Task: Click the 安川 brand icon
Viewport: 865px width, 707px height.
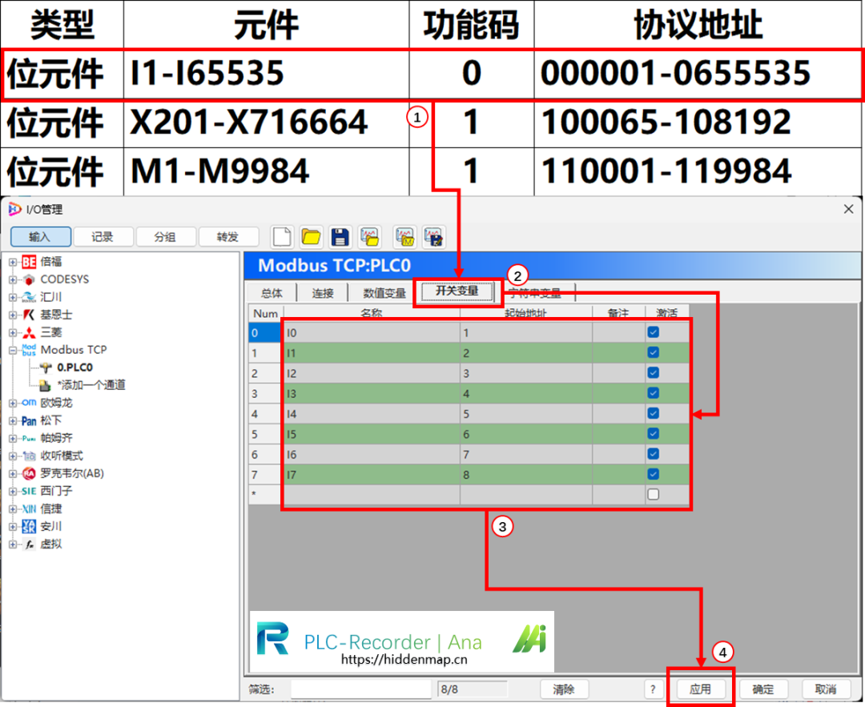Action: (x=29, y=527)
